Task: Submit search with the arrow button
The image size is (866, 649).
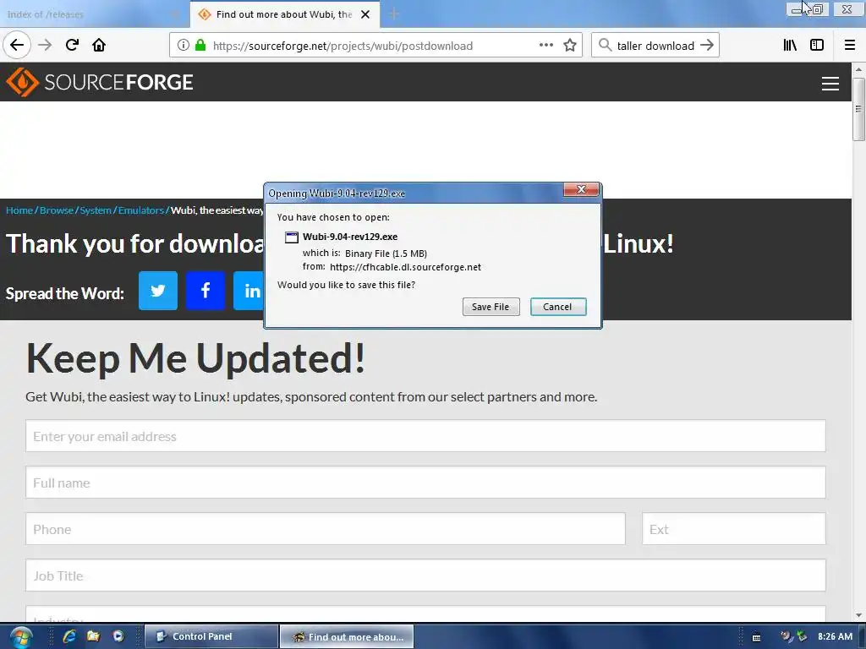Action: pos(707,46)
